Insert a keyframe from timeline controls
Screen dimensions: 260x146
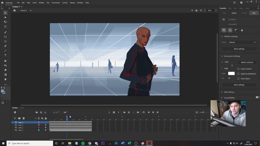tap(114, 112)
